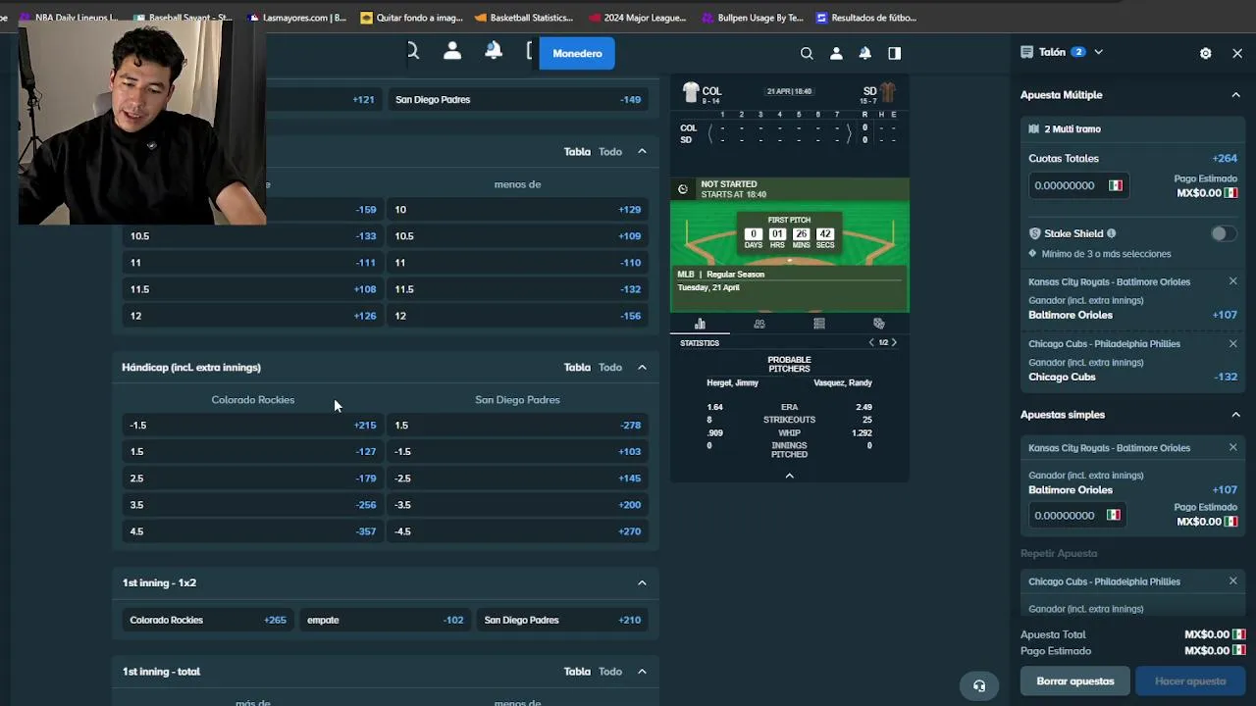Screen dimensions: 1256x706
Task: Open the Talón dropdown arrow
Action: tap(1098, 52)
